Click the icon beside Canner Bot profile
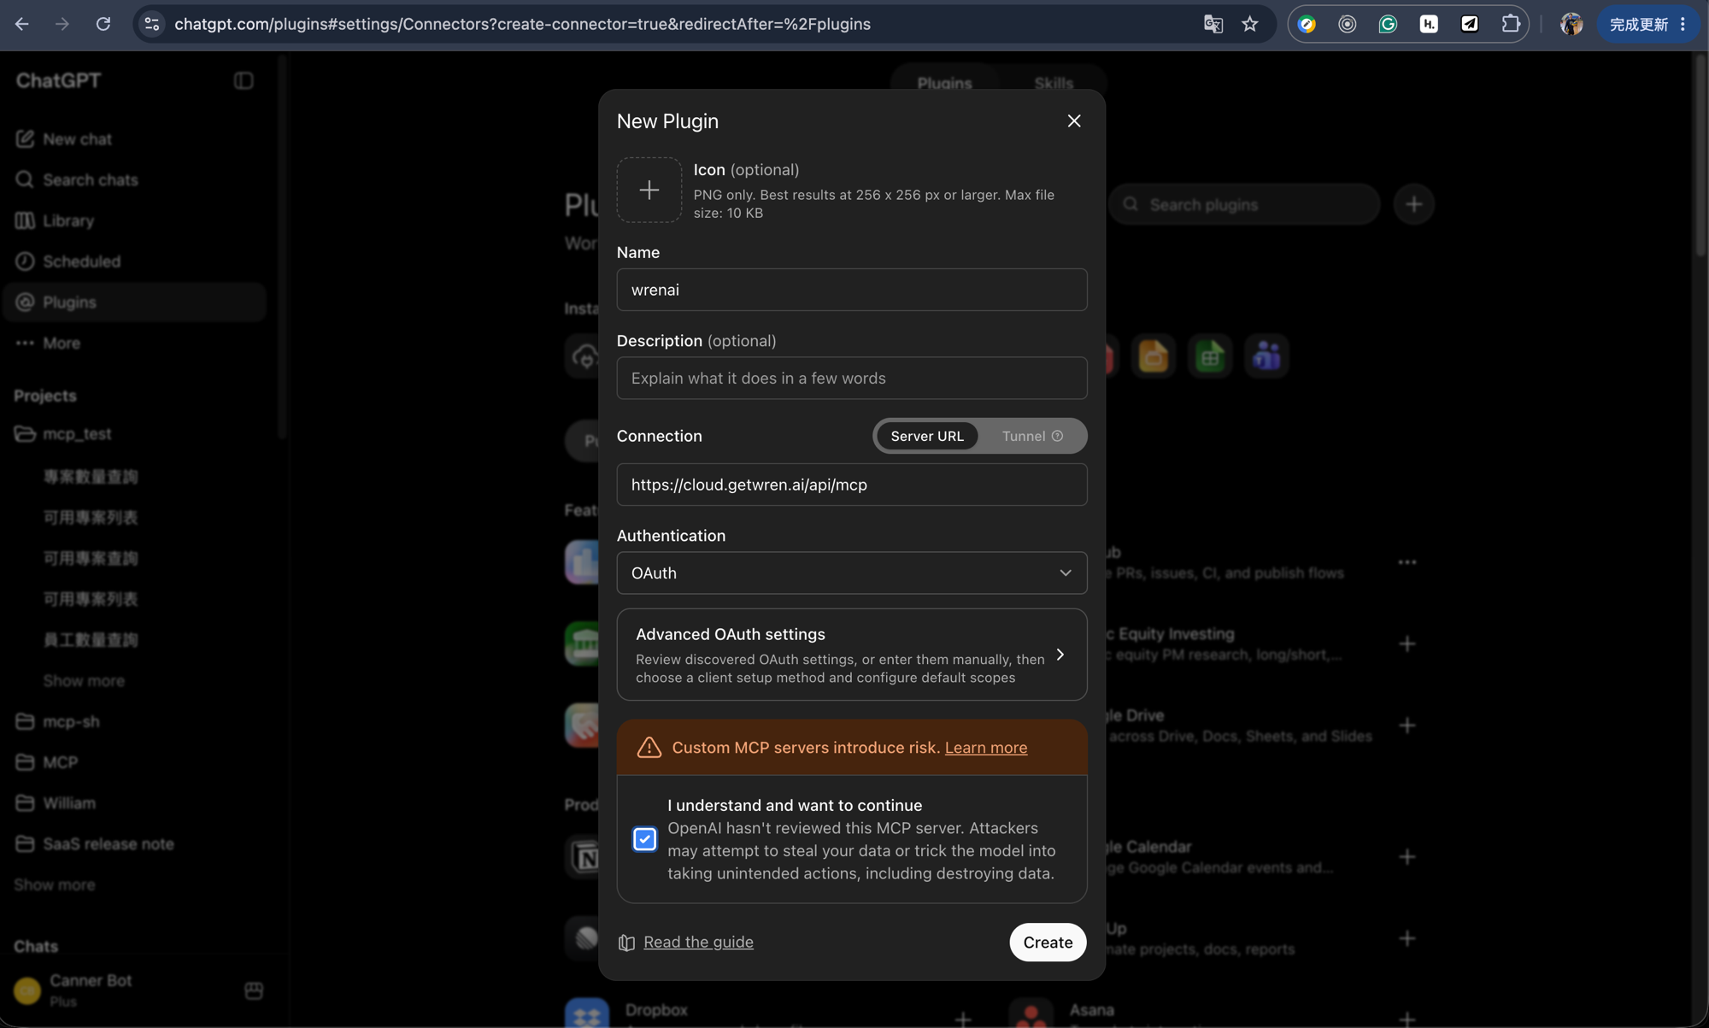1709x1028 pixels. click(254, 990)
